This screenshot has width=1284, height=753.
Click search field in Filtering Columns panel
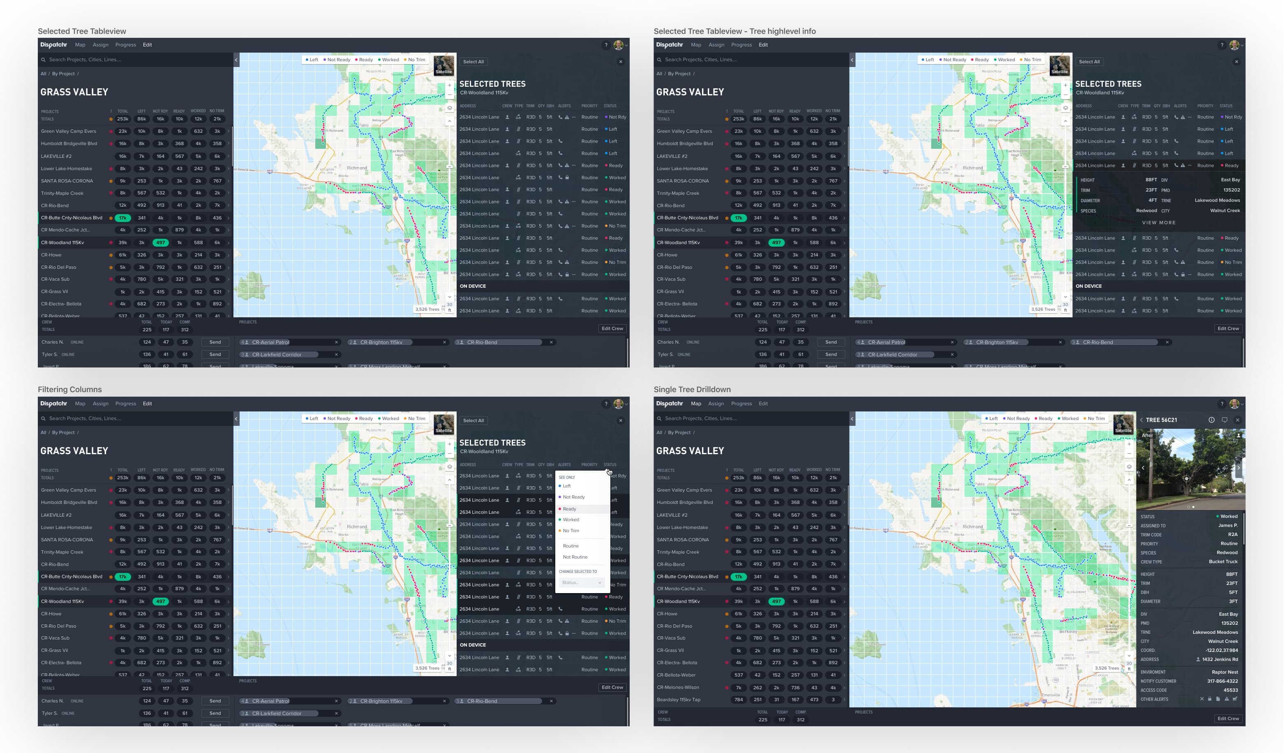(x=136, y=418)
